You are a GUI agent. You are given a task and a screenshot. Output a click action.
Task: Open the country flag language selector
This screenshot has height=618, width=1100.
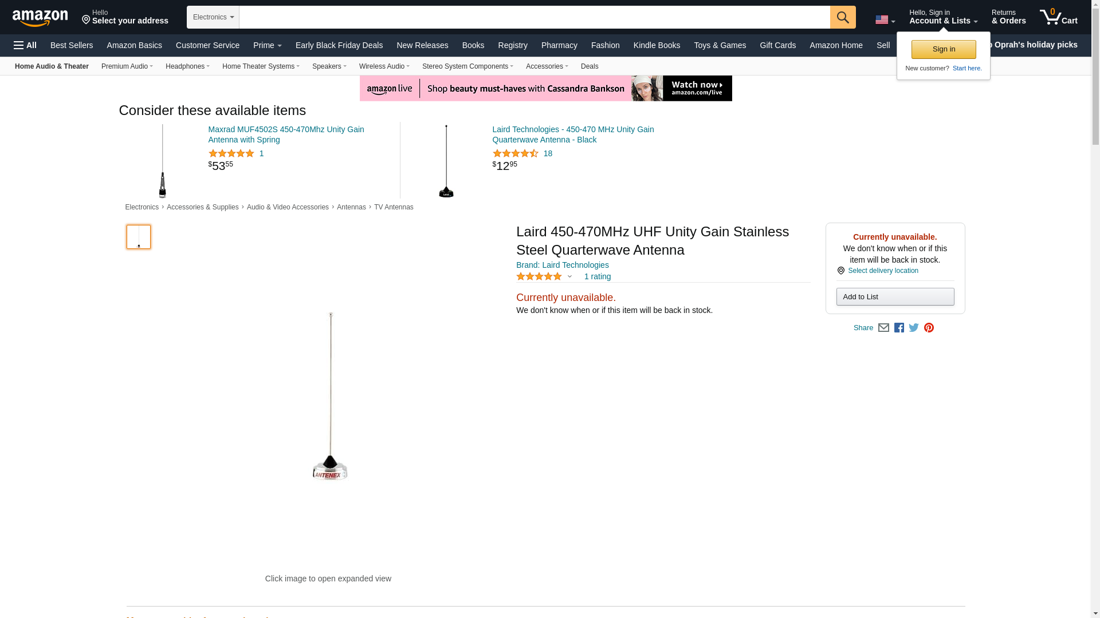[885, 20]
